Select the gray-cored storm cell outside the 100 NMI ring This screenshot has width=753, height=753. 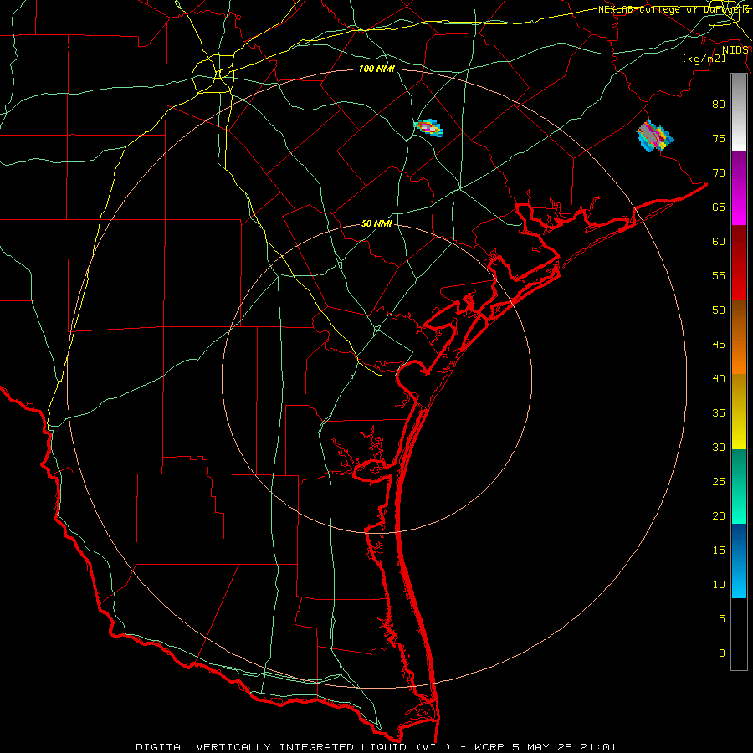[655, 136]
